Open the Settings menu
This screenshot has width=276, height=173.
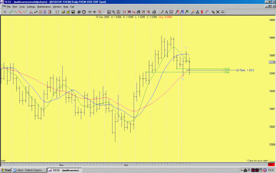tap(31, 7)
